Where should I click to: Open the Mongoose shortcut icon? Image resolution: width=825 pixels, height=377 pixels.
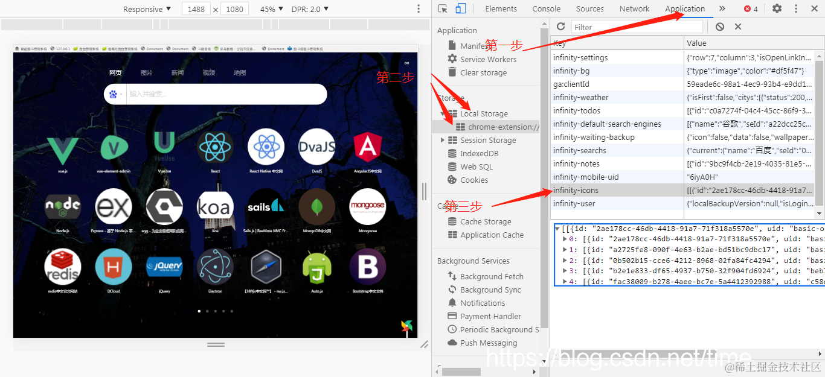367,207
